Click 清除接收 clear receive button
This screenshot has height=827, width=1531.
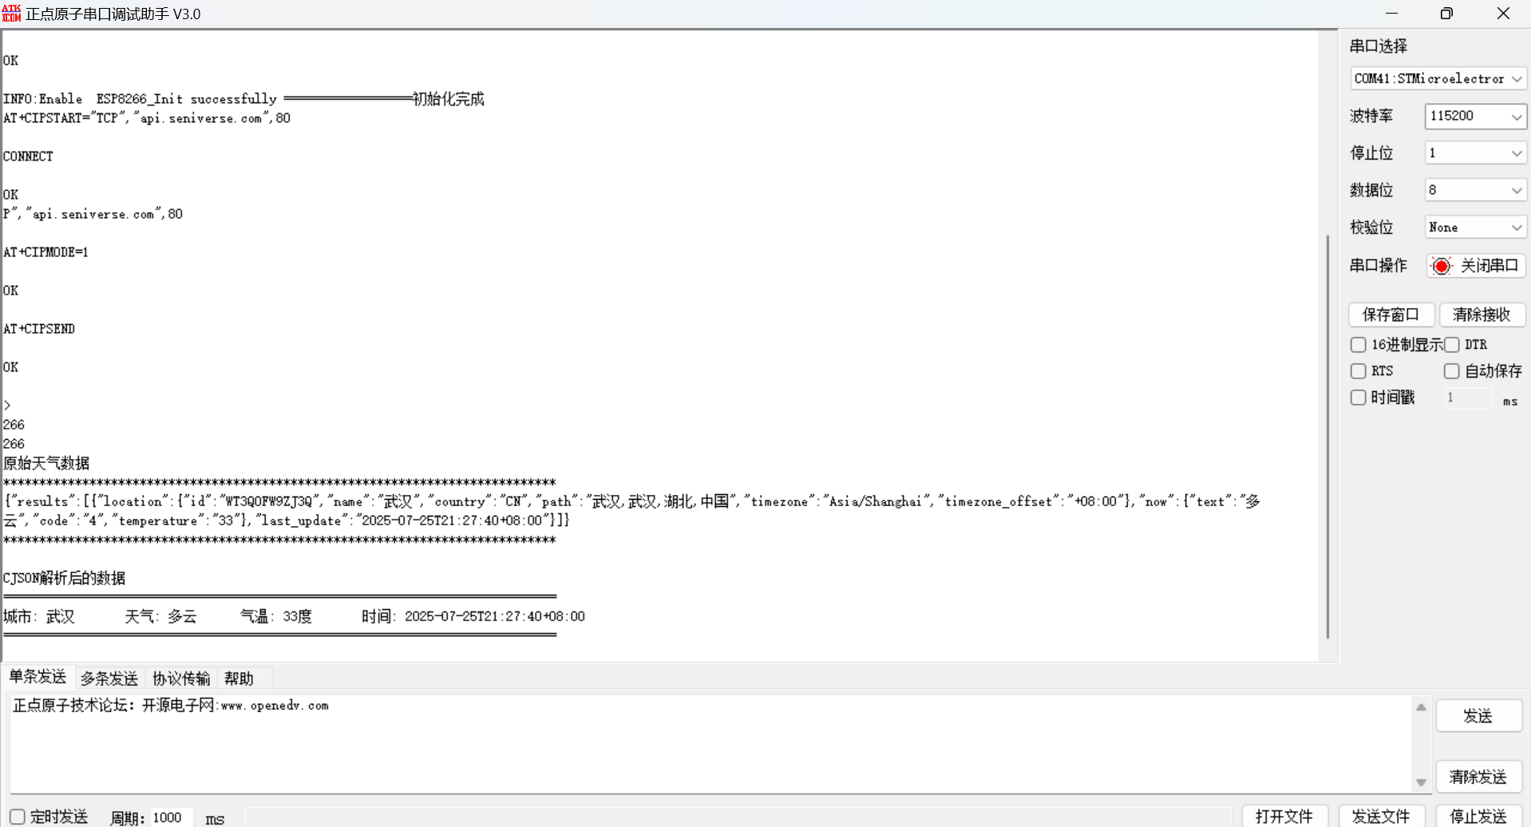(x=1482, y=315)
